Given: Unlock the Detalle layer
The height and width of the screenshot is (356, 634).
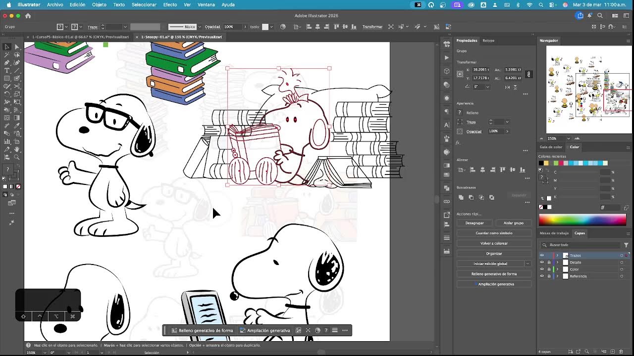Looking at the screenshot, I should [549, 263].
